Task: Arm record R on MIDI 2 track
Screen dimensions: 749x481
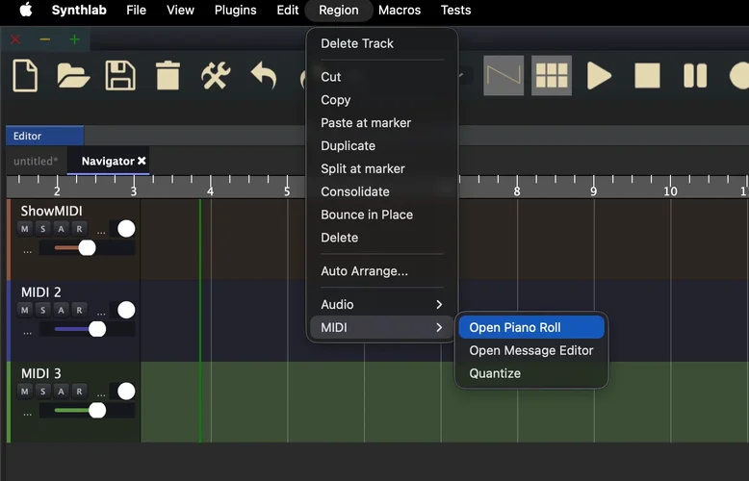Action: click(79, 310)
